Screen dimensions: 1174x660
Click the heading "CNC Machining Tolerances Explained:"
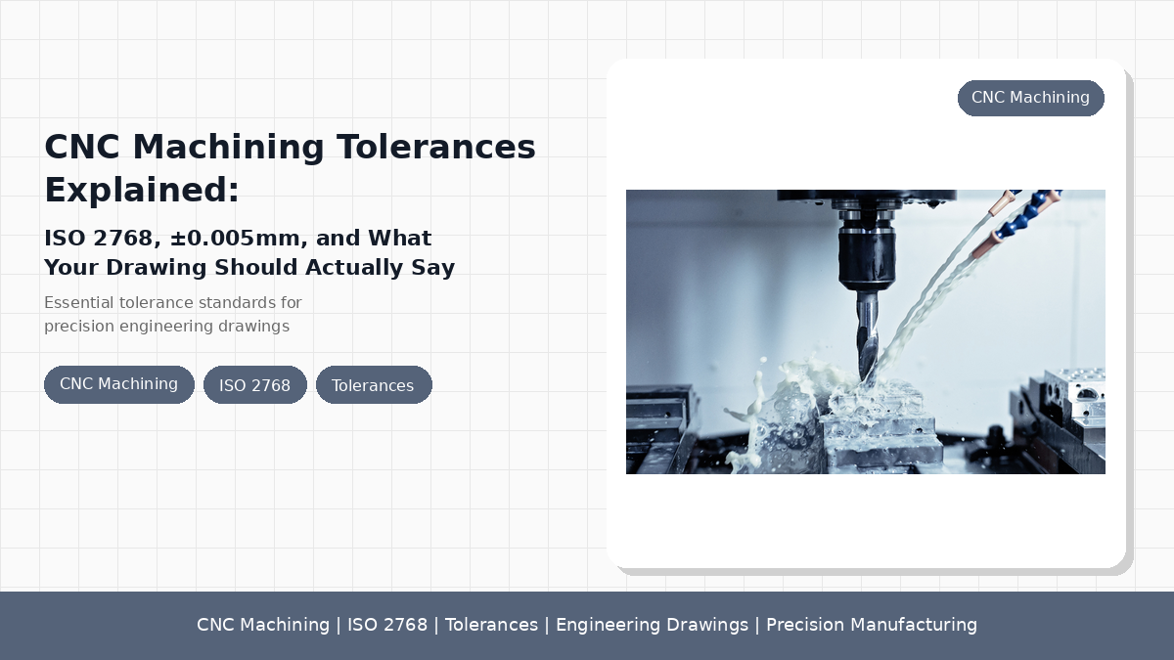tap(290, 167)
